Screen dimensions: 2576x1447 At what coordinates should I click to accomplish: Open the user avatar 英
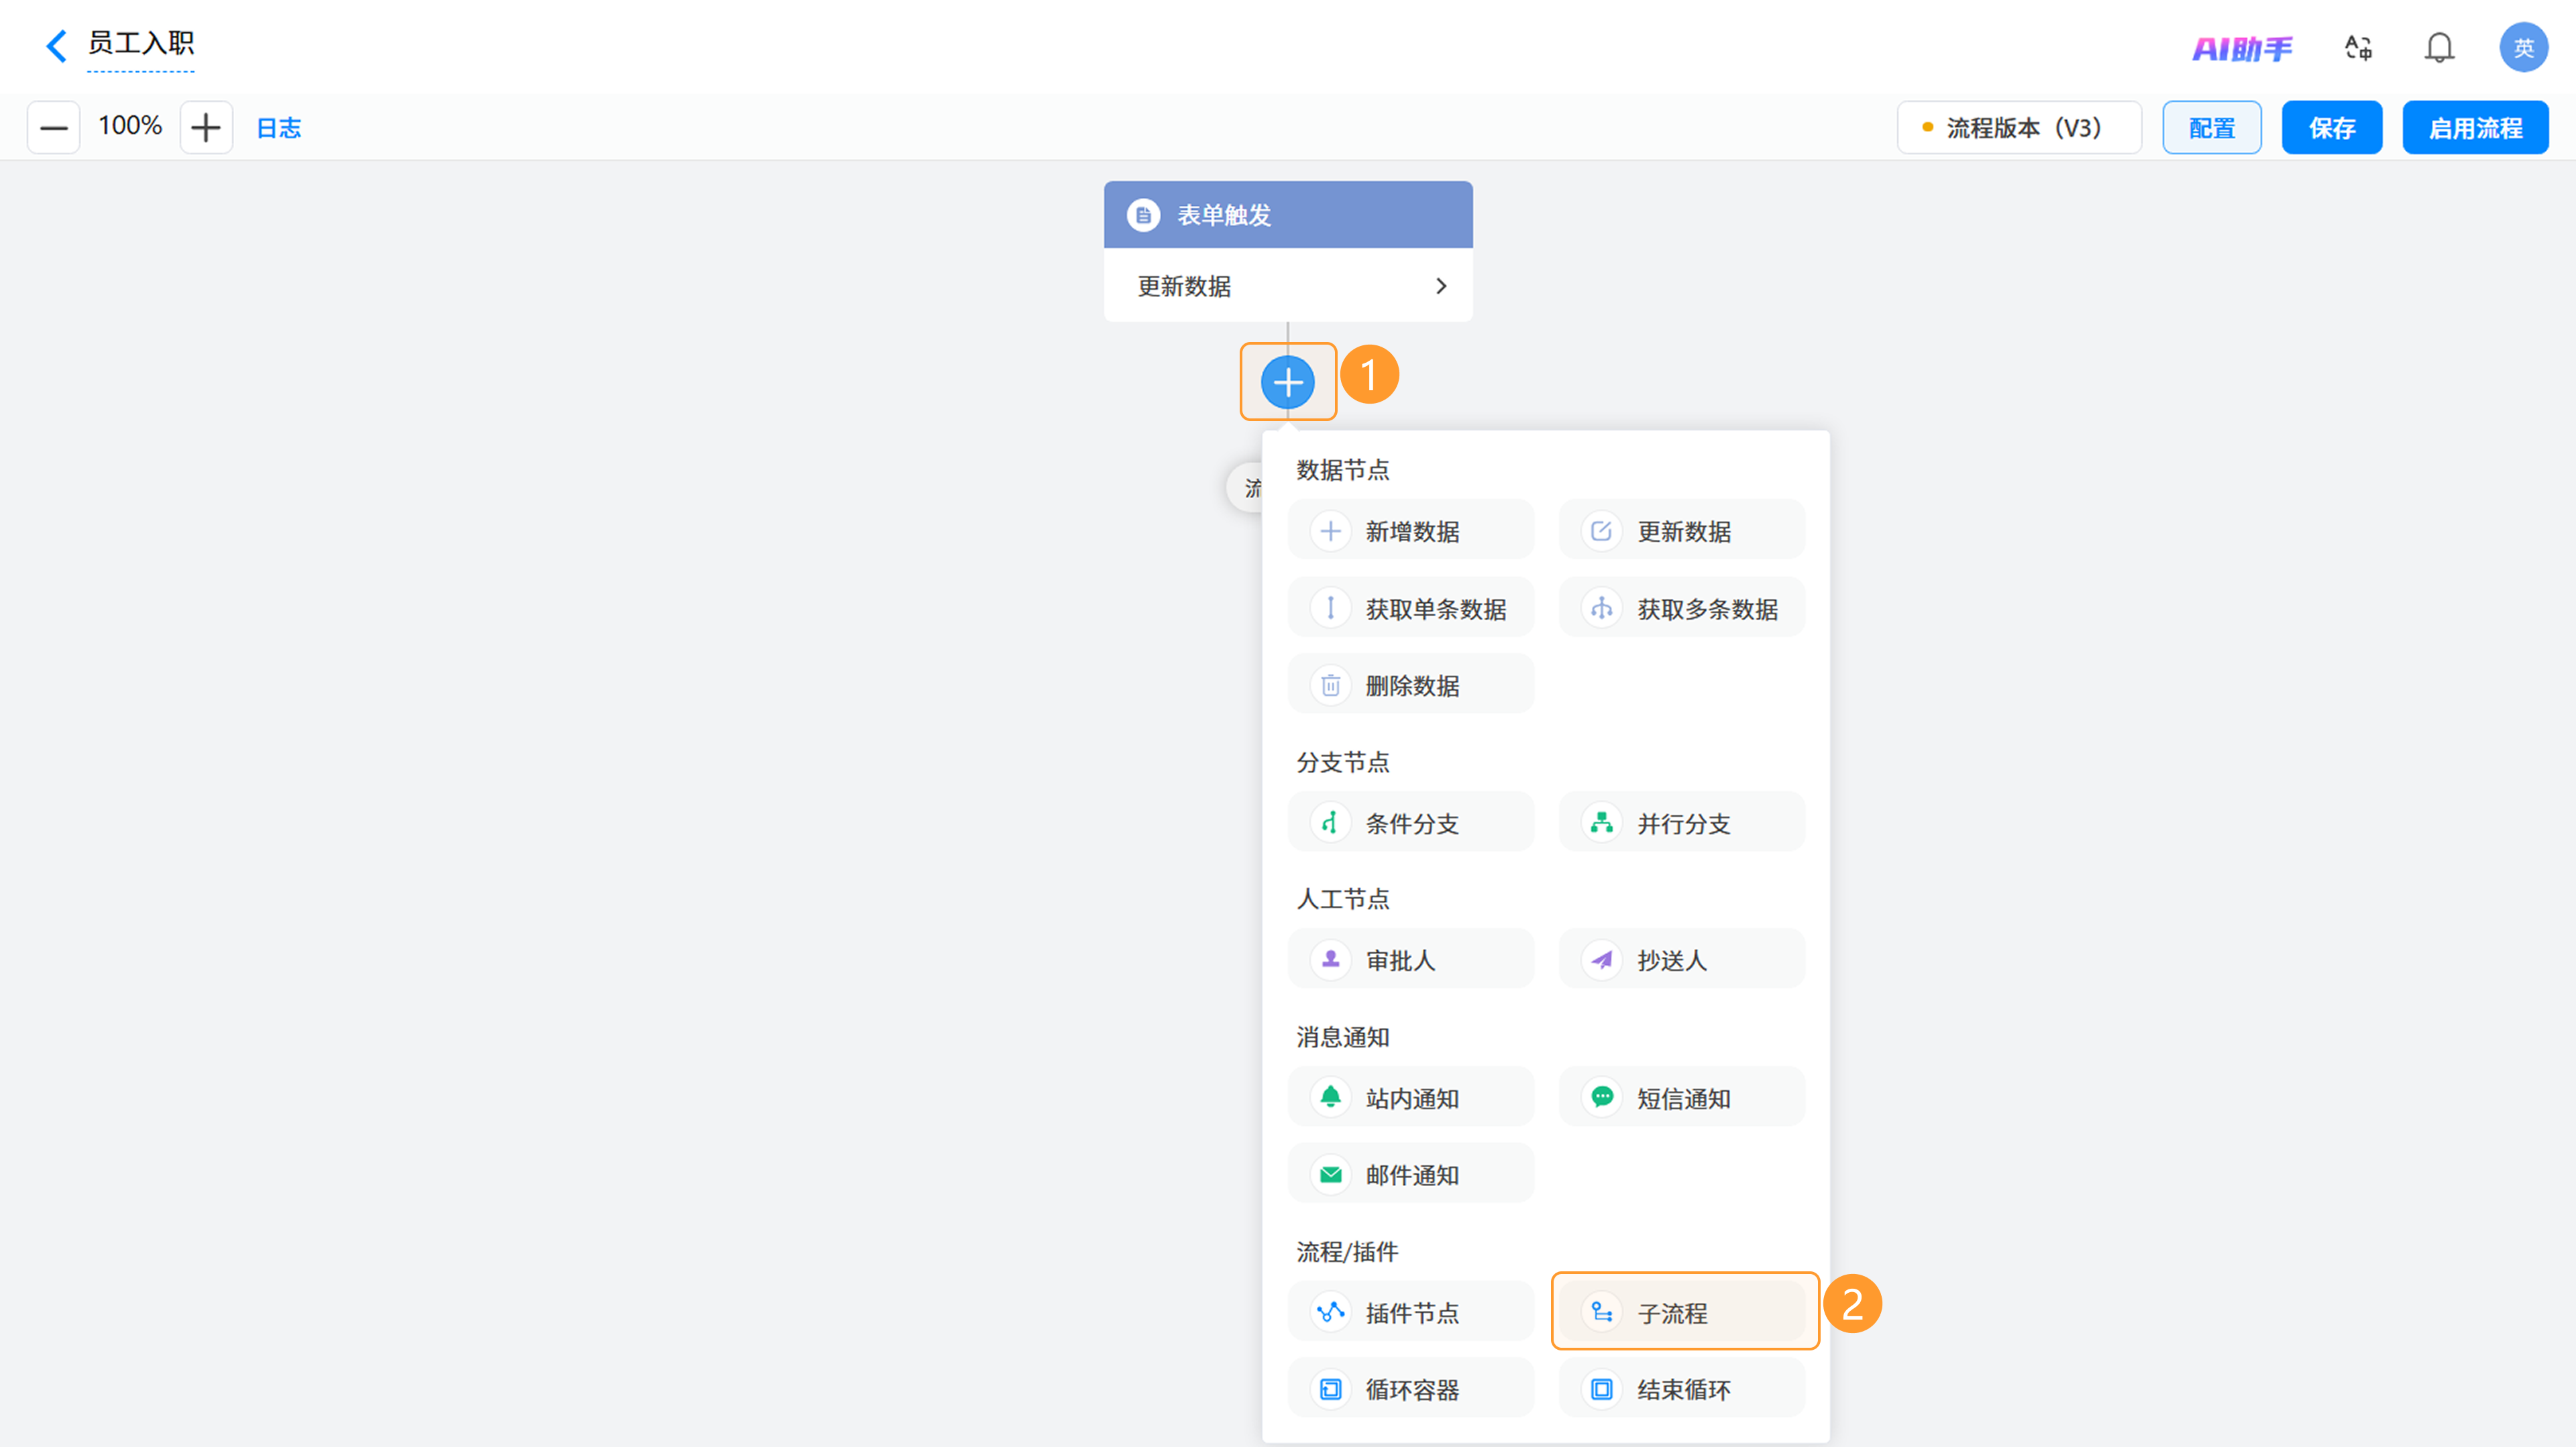point(2523,48)
